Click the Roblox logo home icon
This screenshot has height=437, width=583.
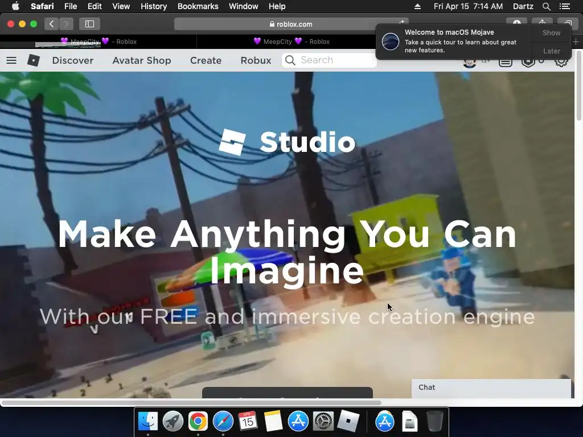[x=34, y=60]
